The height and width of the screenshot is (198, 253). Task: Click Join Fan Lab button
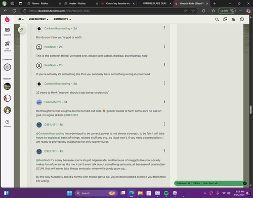210,183
